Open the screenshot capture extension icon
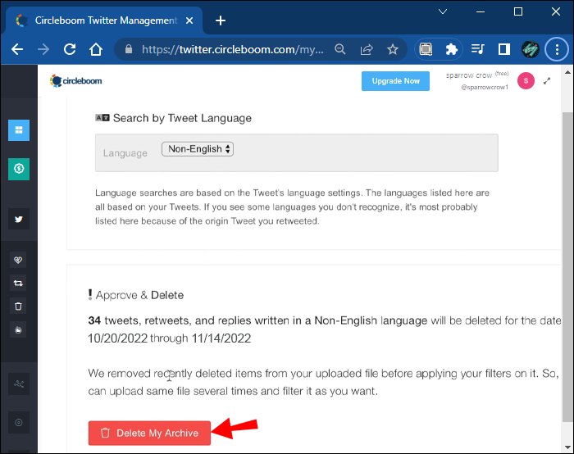 (426, 49)
